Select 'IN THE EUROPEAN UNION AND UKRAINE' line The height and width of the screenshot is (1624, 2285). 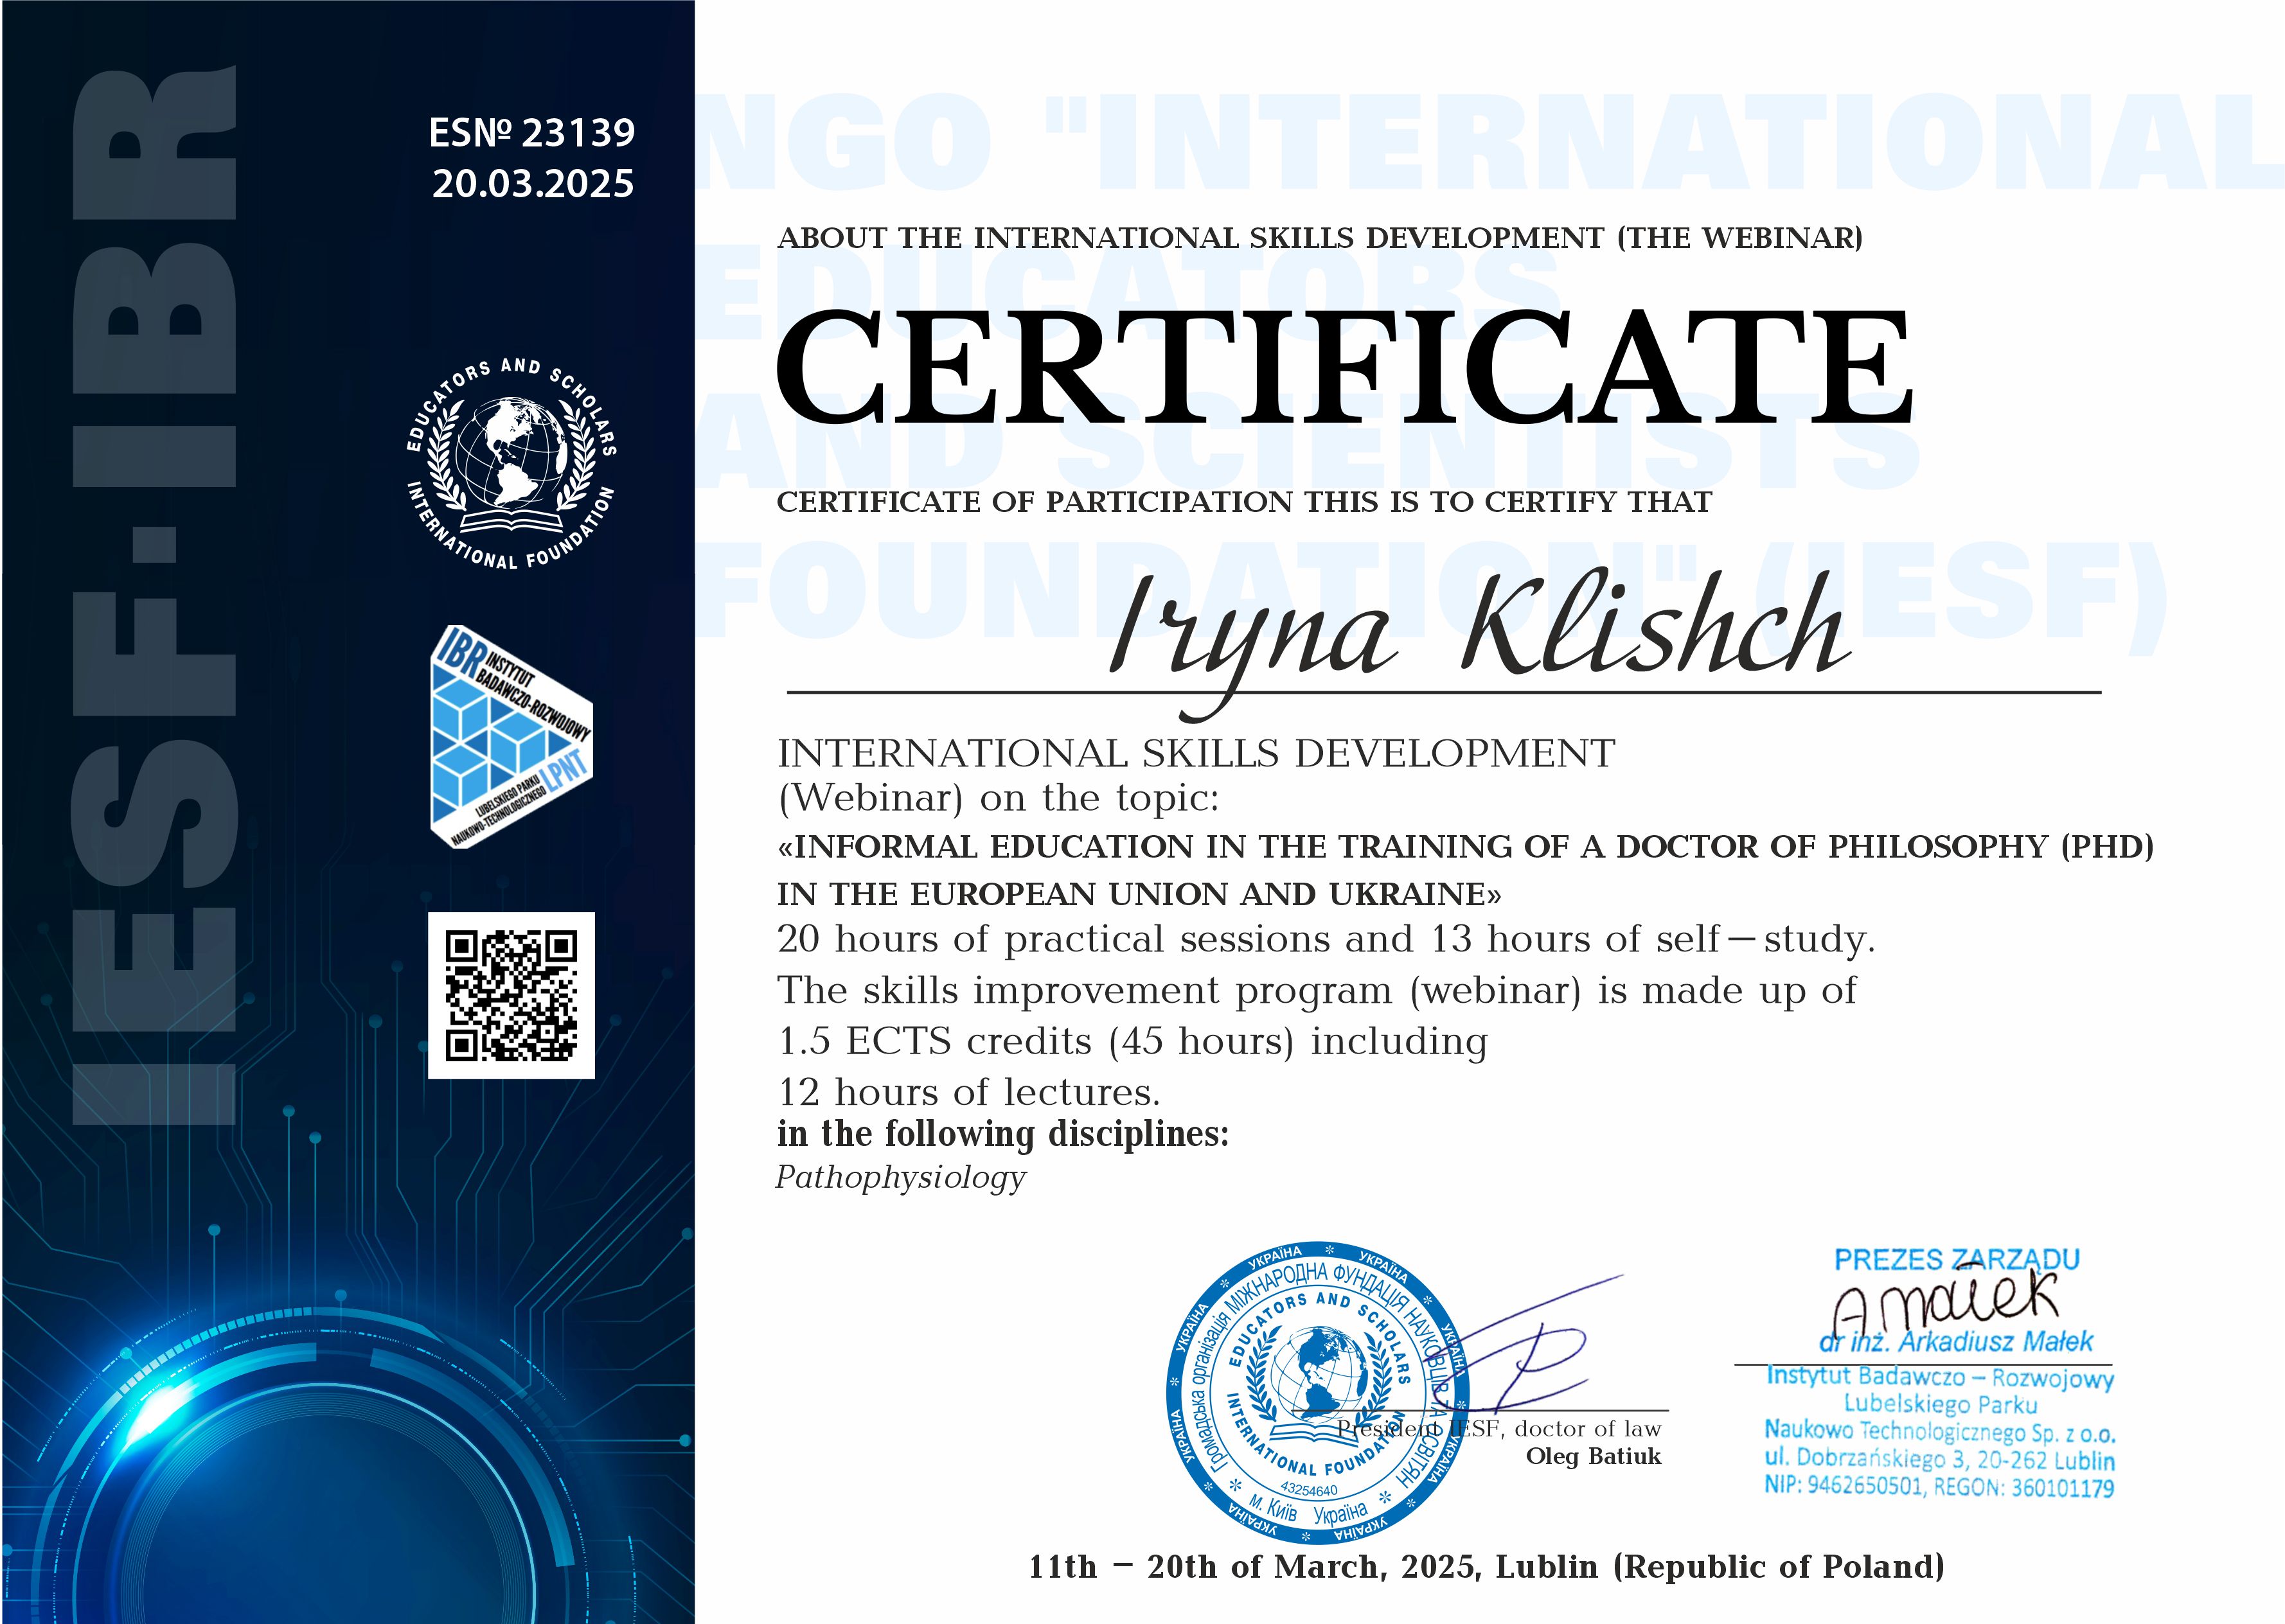pos(1139,894)
